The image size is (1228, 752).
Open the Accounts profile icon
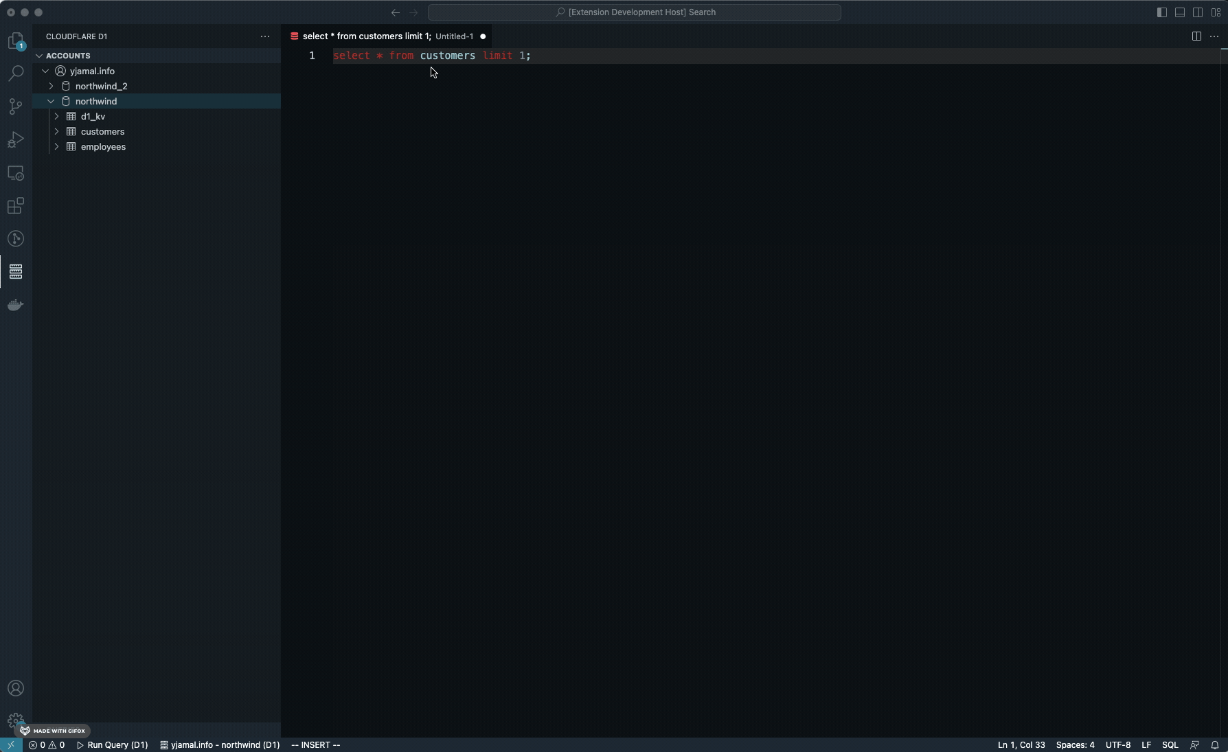point(16,688)
